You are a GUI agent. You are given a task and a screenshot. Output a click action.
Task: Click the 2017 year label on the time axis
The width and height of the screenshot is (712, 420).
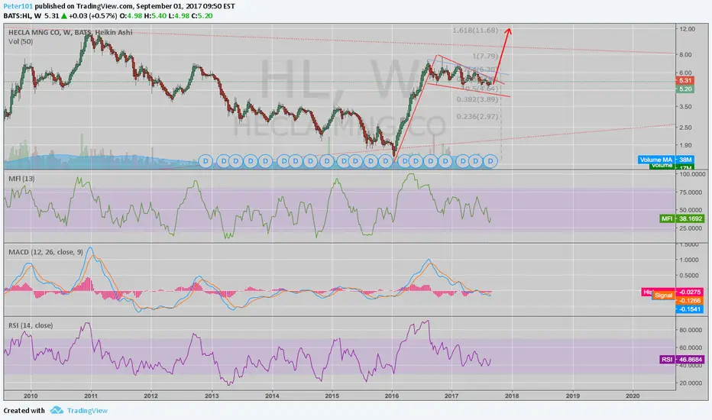point(451,396)
